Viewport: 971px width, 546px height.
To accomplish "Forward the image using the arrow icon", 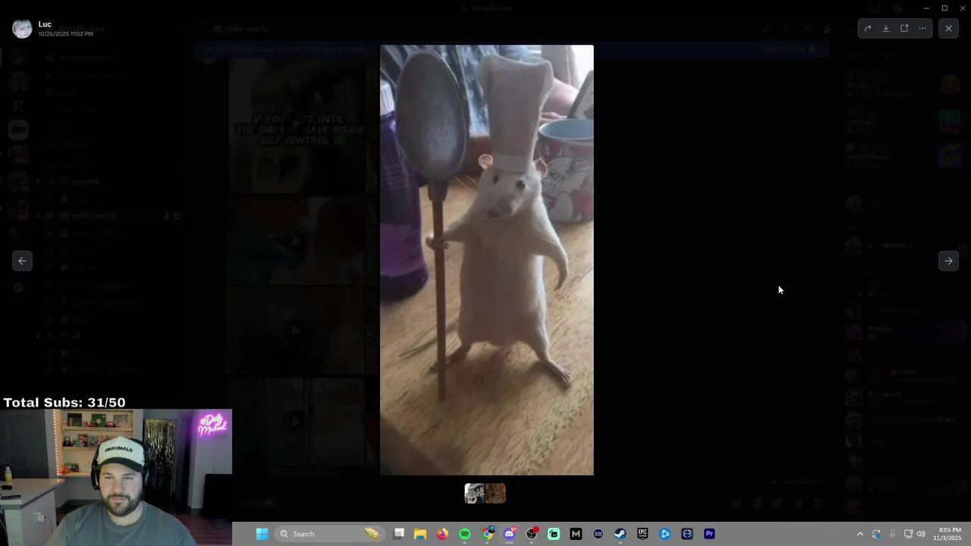I will tap(868, 28).
